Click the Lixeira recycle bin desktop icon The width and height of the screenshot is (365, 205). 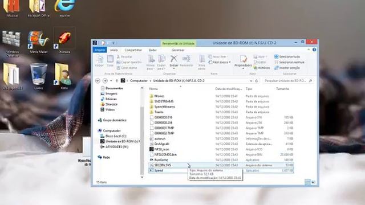[x=38, y=76]
